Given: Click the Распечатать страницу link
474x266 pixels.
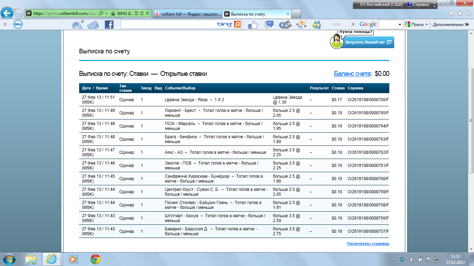Looking at the screenshot, I should pos(368,244).
